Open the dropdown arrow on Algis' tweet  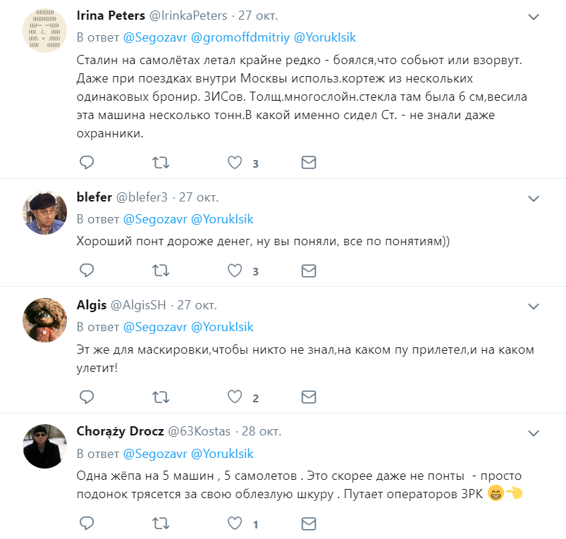[534, 306]
